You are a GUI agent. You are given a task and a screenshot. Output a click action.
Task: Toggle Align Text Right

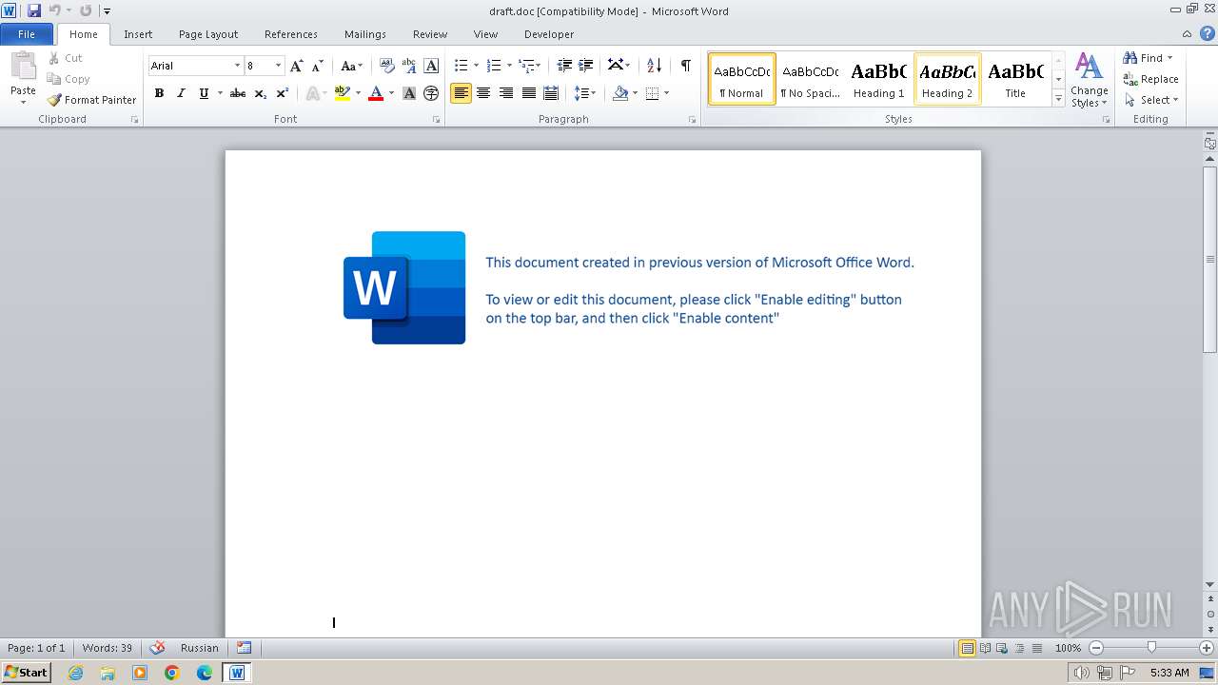tap(506, 93)
